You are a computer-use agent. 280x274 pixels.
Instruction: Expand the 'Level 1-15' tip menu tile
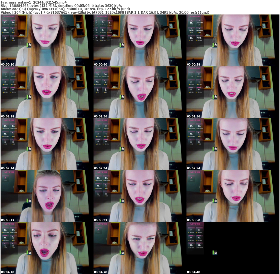[x=199, y=23]
